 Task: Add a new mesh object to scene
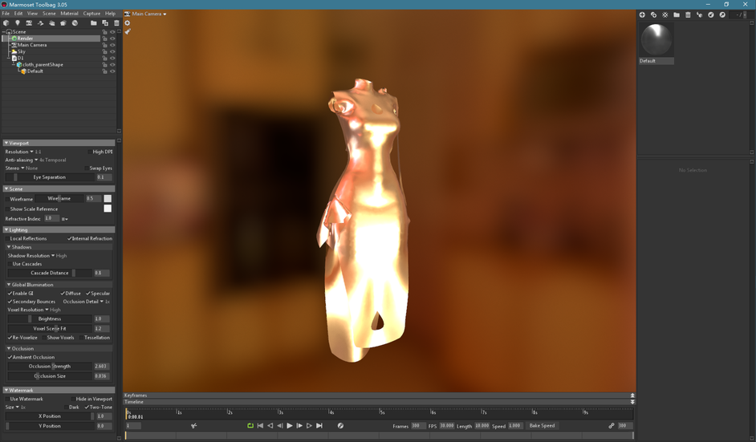click(x=6, y=22)
